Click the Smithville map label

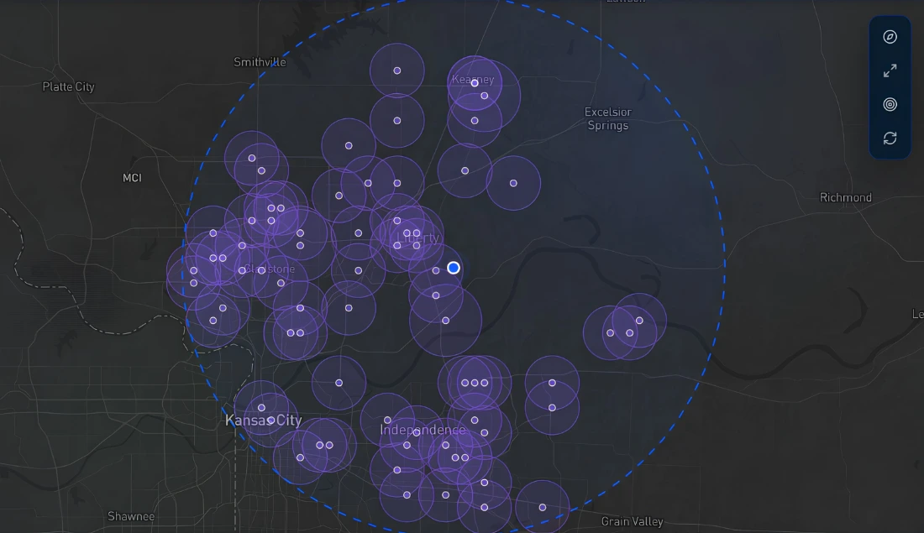[x=260, y=62]
